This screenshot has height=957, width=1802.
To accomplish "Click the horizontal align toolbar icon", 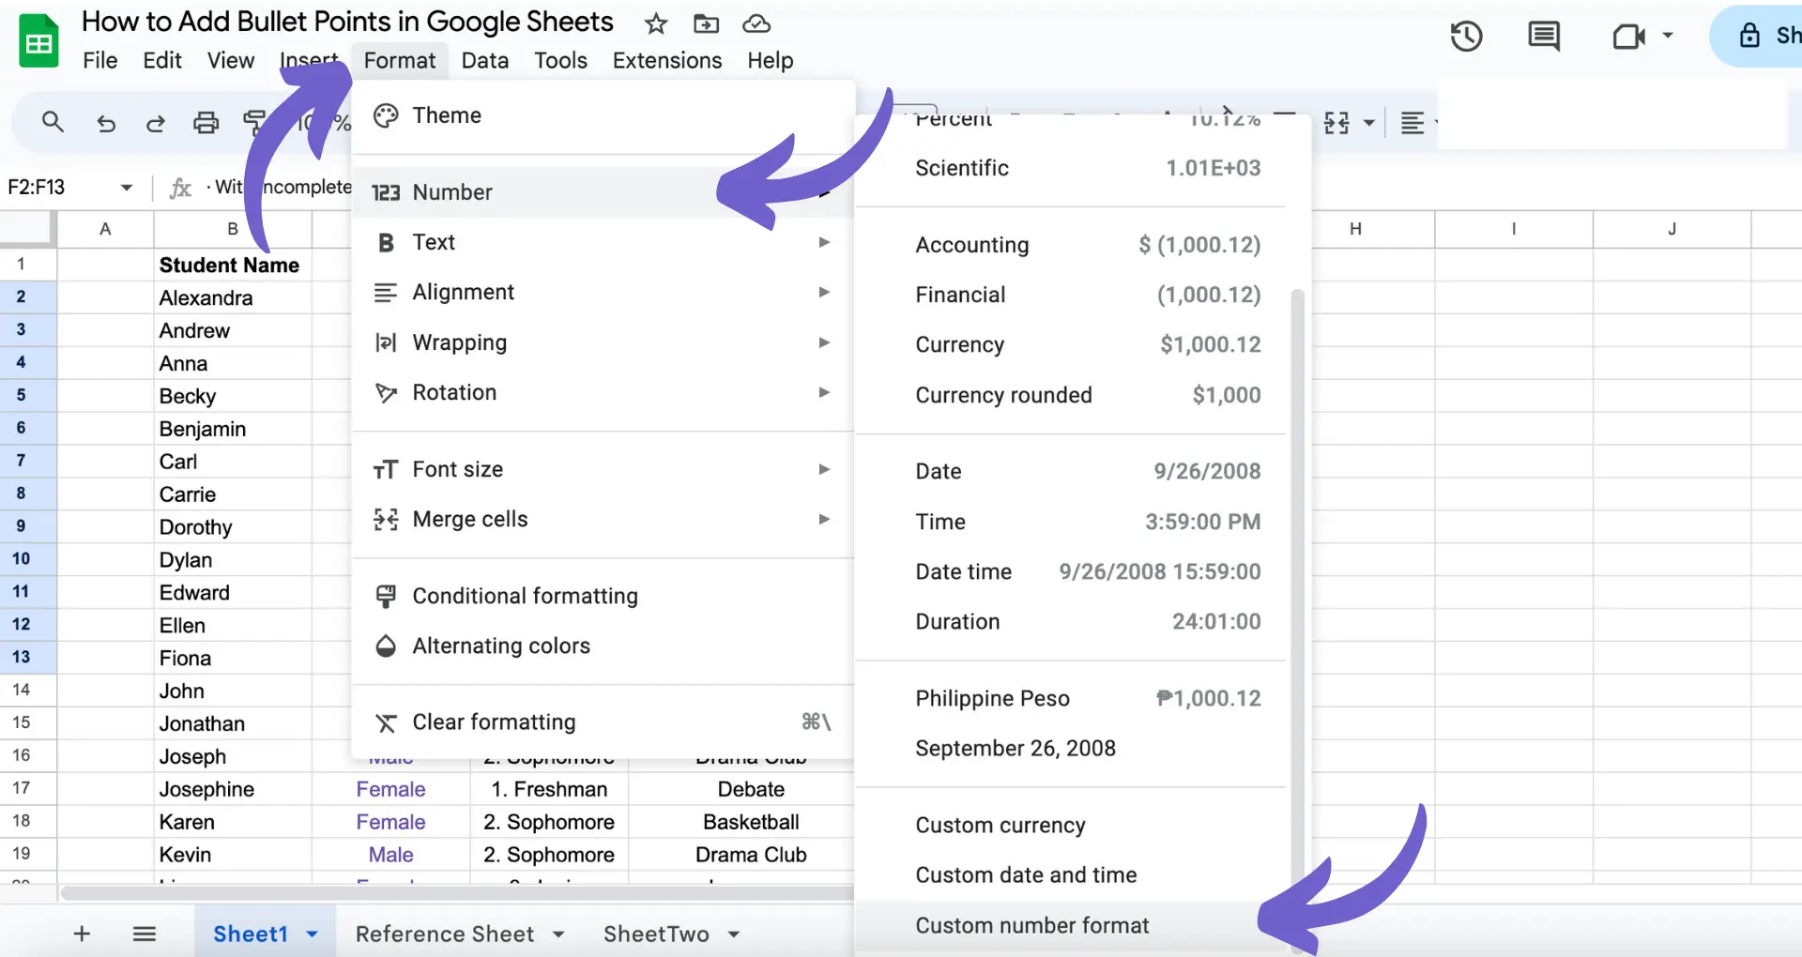I will [1413, 123].
